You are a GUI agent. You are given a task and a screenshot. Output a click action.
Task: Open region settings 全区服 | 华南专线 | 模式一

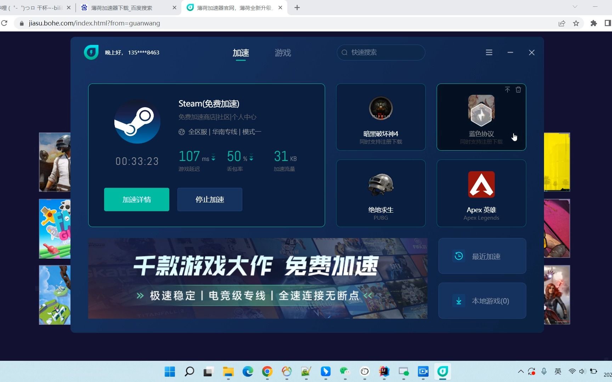coord(220,132)
